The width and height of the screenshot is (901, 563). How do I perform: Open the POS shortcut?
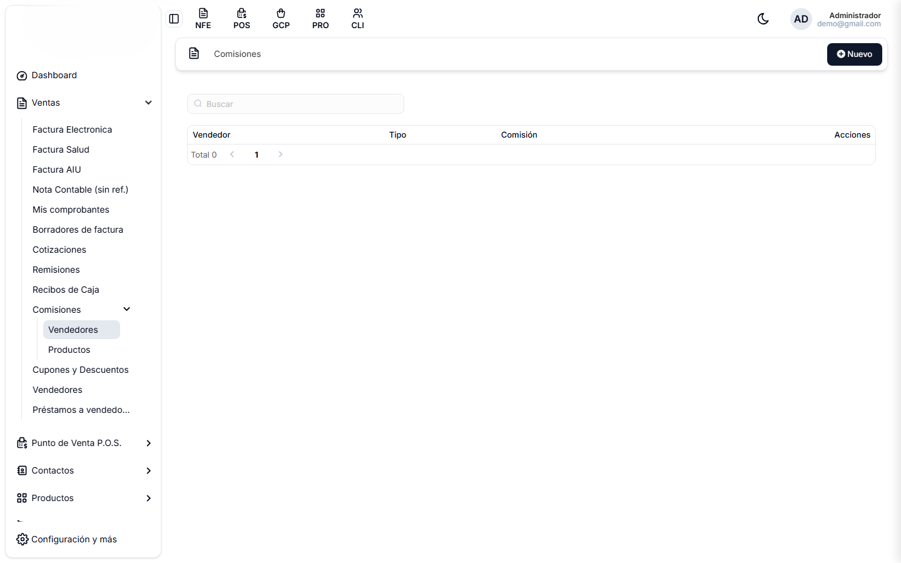[242, 19]
